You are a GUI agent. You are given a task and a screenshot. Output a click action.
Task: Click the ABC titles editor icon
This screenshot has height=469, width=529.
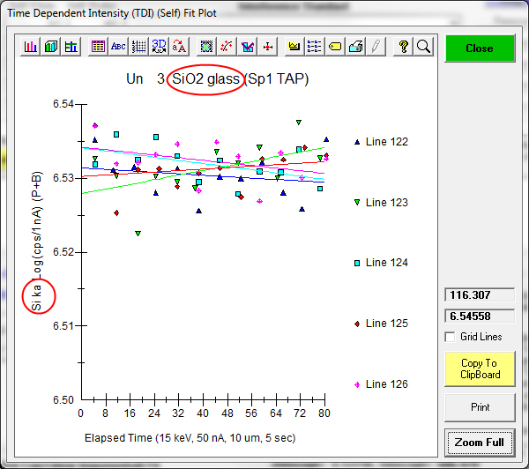[x=118, y=47]
